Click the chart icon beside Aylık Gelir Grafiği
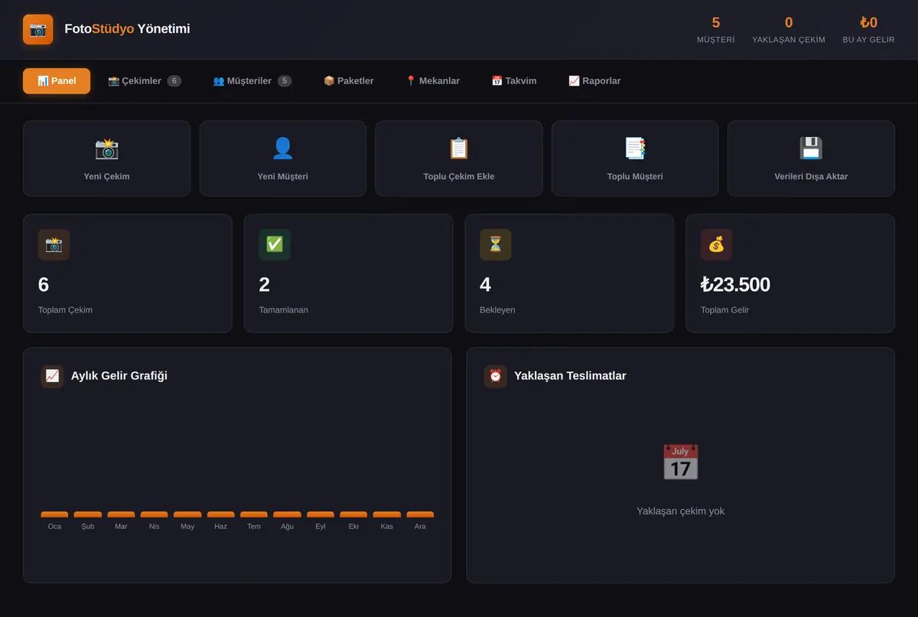Screen dimensions: 918x617 (x=52, y=376)
